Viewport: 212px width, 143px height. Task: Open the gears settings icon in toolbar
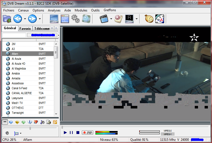point(75,19)
